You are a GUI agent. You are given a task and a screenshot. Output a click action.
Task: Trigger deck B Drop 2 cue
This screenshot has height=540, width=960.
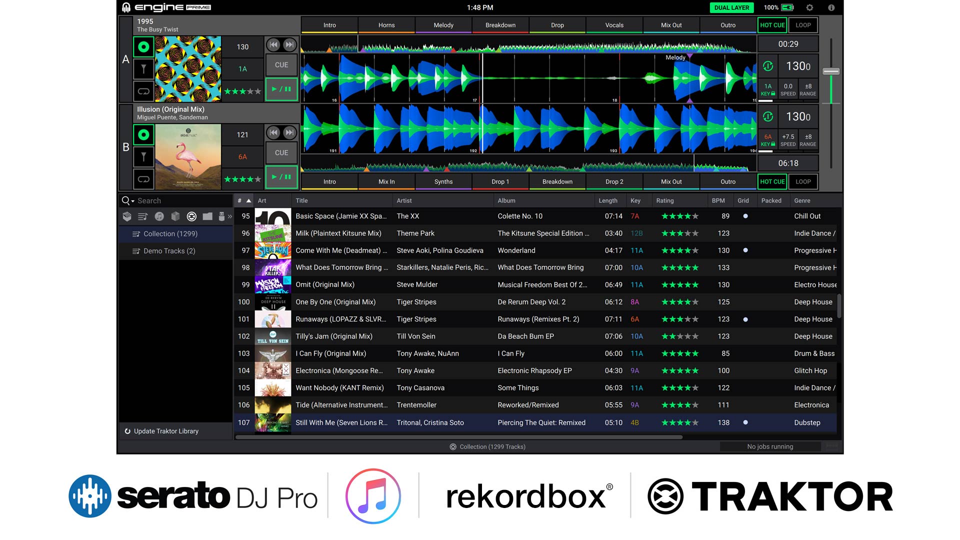tap(614, 181)
